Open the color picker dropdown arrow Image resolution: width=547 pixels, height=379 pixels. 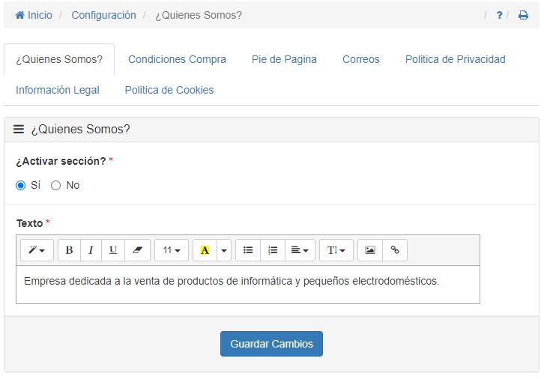224,250
